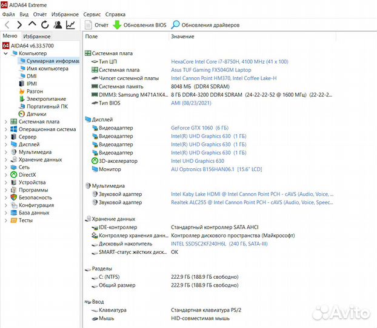Click the Отчёт report page icon
377x328 pixels.
pos(88,25)
